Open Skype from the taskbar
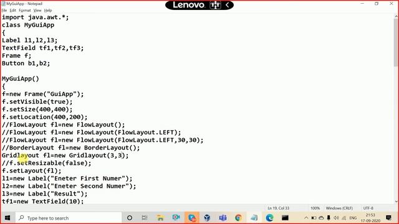Viewport: 399px width, 224px height. (192, 218)
